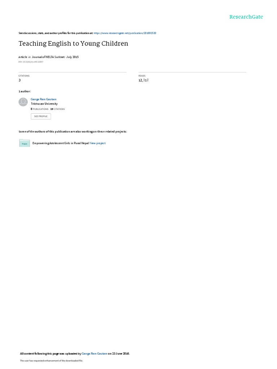
Task: Click the ResearchGate logo
Action: (246, 17)
